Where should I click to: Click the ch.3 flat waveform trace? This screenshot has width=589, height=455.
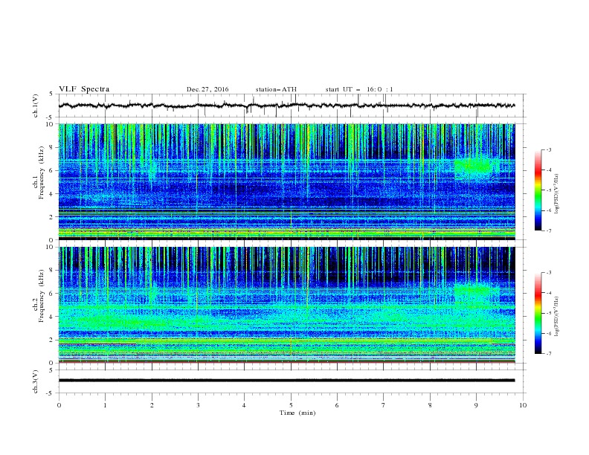point(286,381)
